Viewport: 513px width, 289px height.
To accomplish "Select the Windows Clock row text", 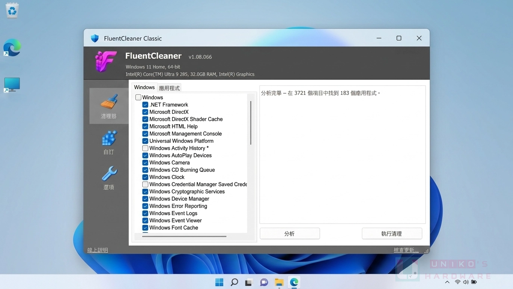I will 167,177.
